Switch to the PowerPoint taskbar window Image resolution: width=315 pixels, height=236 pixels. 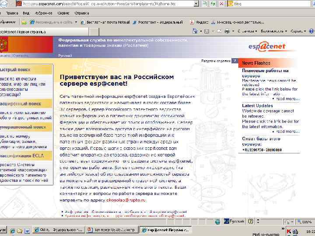[x=112, y=230]
